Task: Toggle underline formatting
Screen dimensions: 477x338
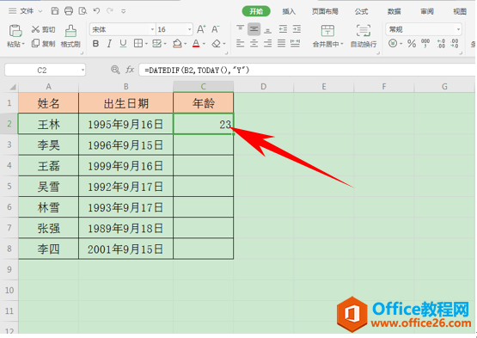Action: click(x=123, y=44)
